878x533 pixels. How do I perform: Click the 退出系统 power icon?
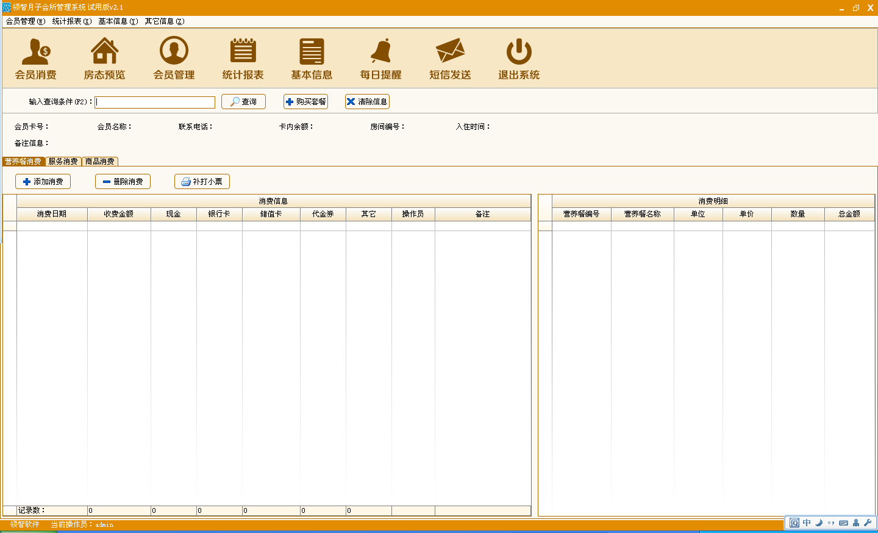pos(519,59)
